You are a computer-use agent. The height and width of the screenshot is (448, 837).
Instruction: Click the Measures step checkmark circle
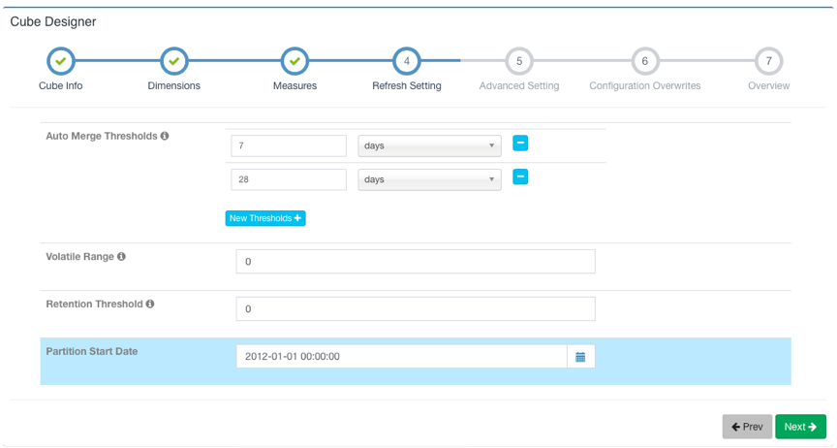[x=294, y=61]
